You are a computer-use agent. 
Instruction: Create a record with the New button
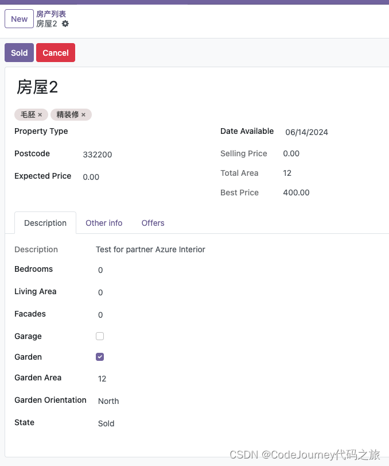(19, 19)
